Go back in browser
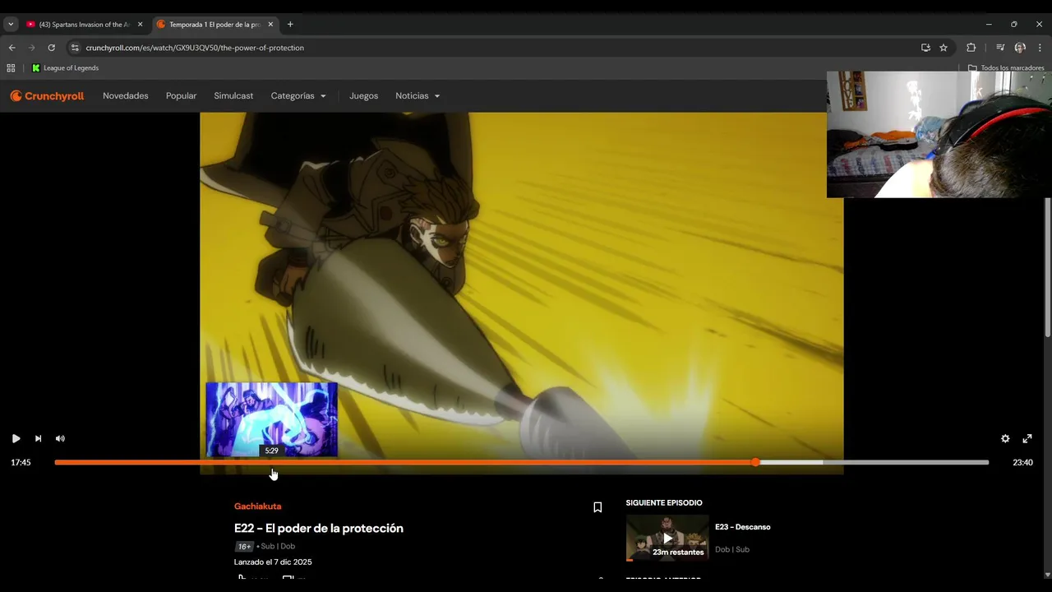Screen dimensions: 1052x592 (x=12, y=48)
